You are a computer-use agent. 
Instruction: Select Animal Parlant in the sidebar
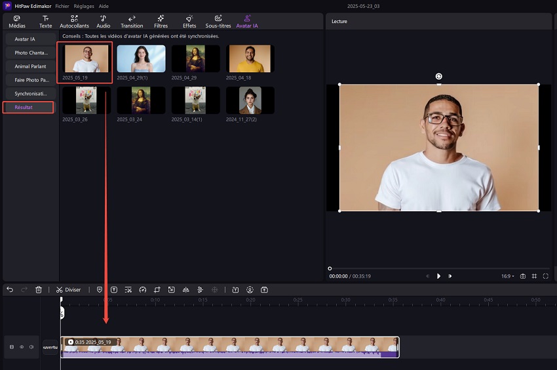30,66
